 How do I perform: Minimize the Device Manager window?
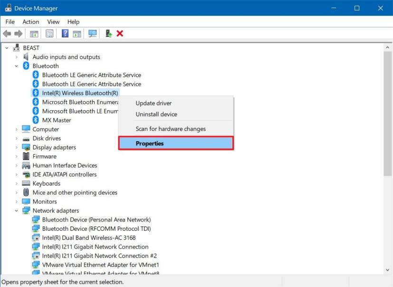point(334,8)
